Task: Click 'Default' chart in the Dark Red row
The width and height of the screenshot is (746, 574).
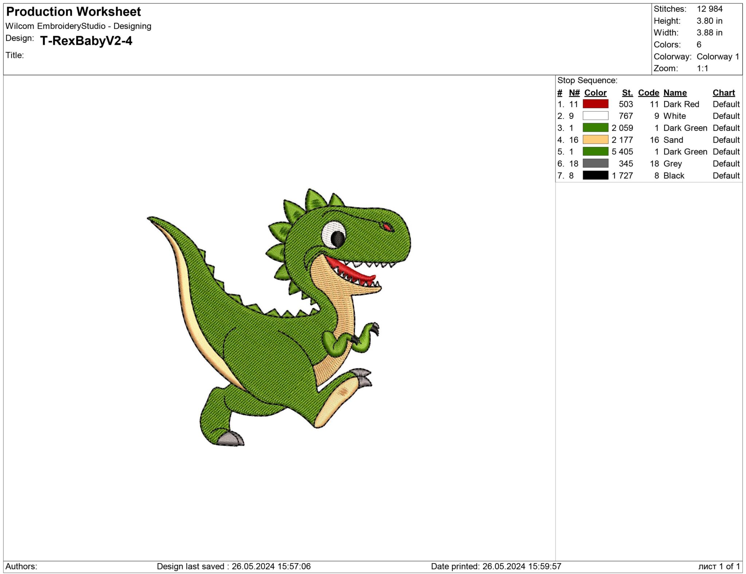Action: pos(726,104)
